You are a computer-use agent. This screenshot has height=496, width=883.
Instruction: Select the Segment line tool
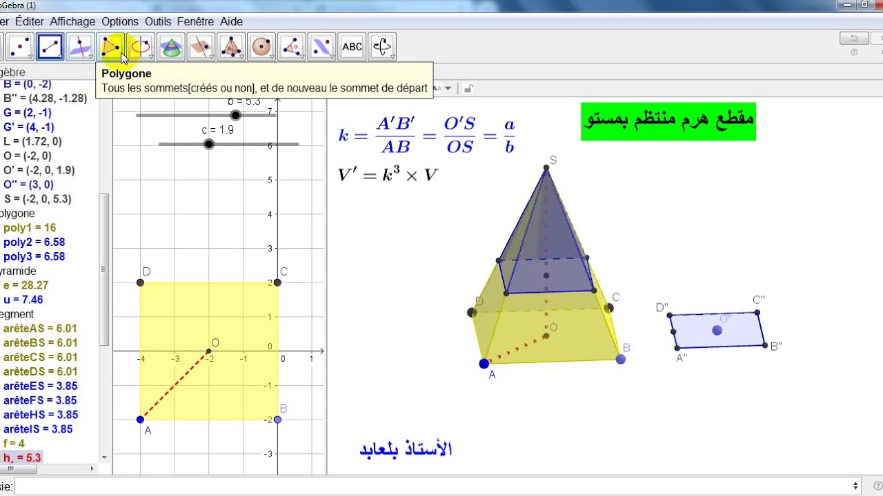(50, 47)
